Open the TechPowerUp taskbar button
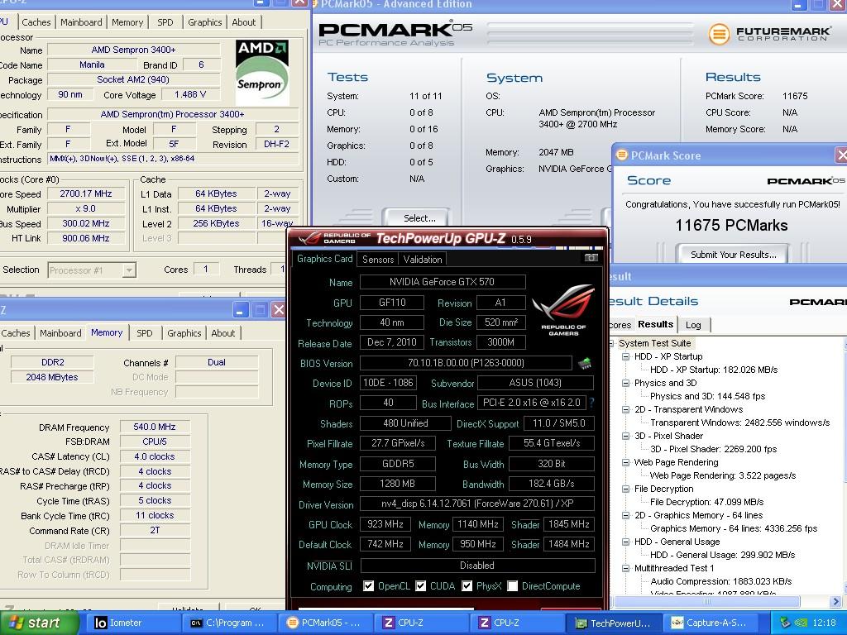 (613, 623)
